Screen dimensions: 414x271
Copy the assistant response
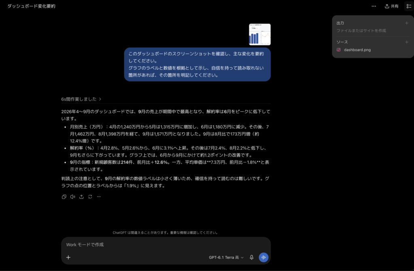(x=64, y=197)
